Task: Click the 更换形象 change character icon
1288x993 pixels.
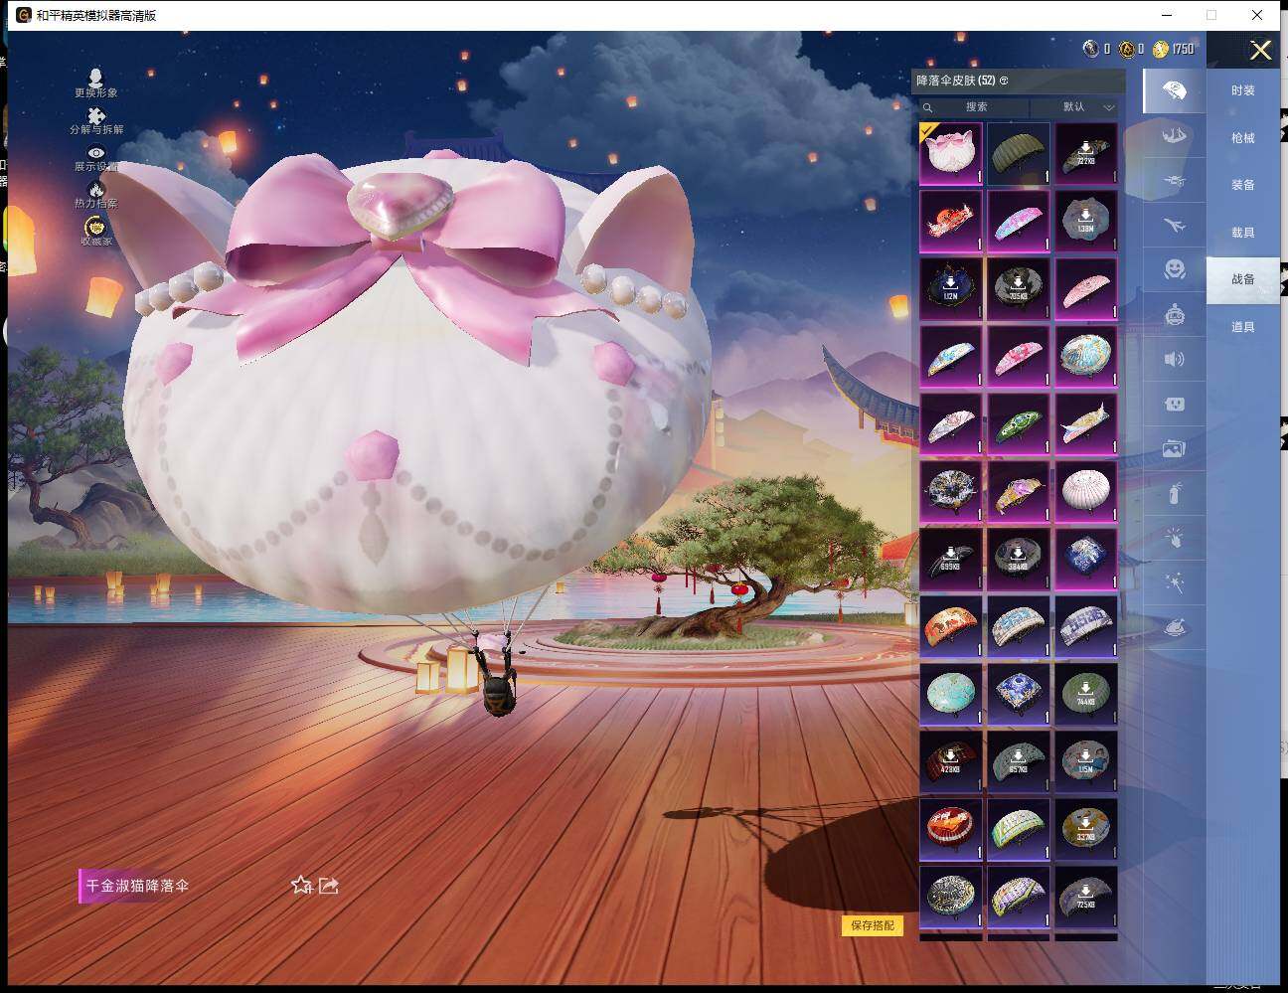Action: [x=95, y=80]
